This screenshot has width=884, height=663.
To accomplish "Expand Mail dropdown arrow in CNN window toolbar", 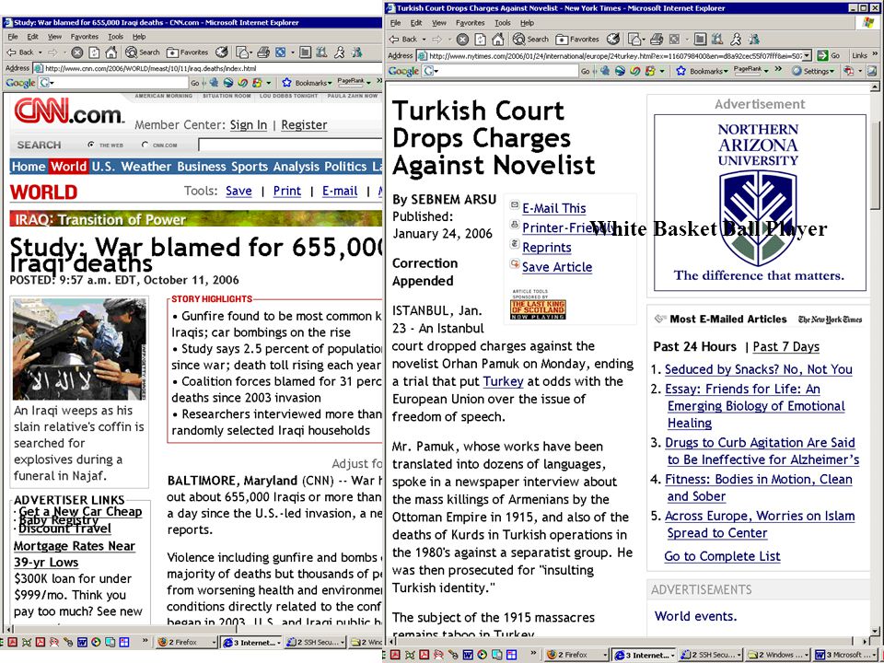I will [250, 52].
